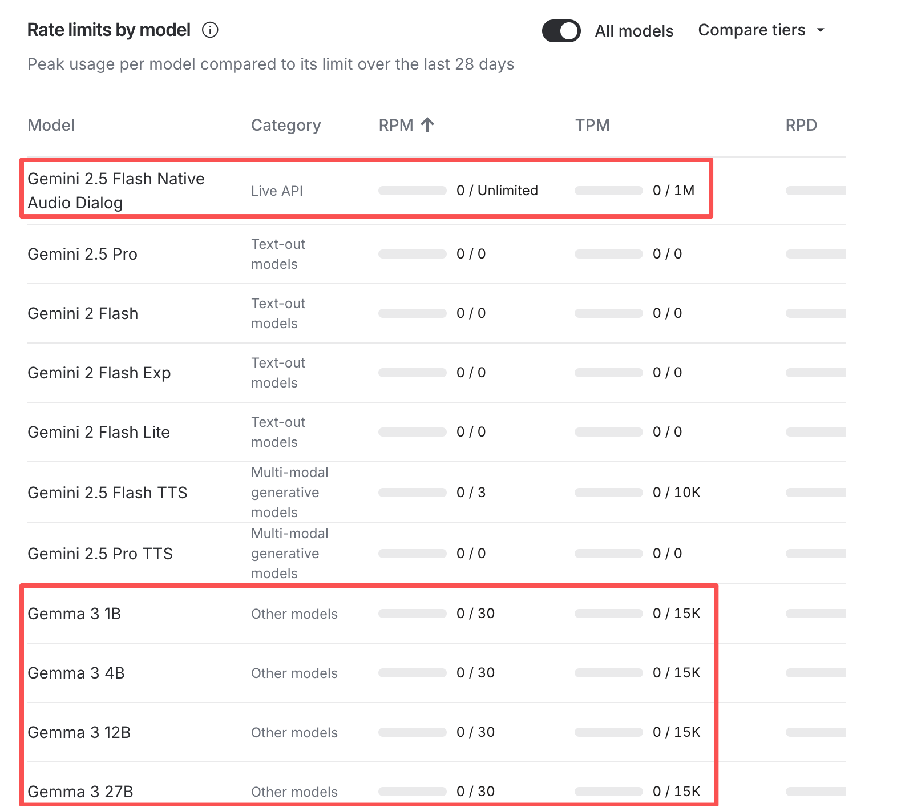Click the sort arrow next to RPM
The height and width of the screenshot is (807, 897).
pos(427,124)
